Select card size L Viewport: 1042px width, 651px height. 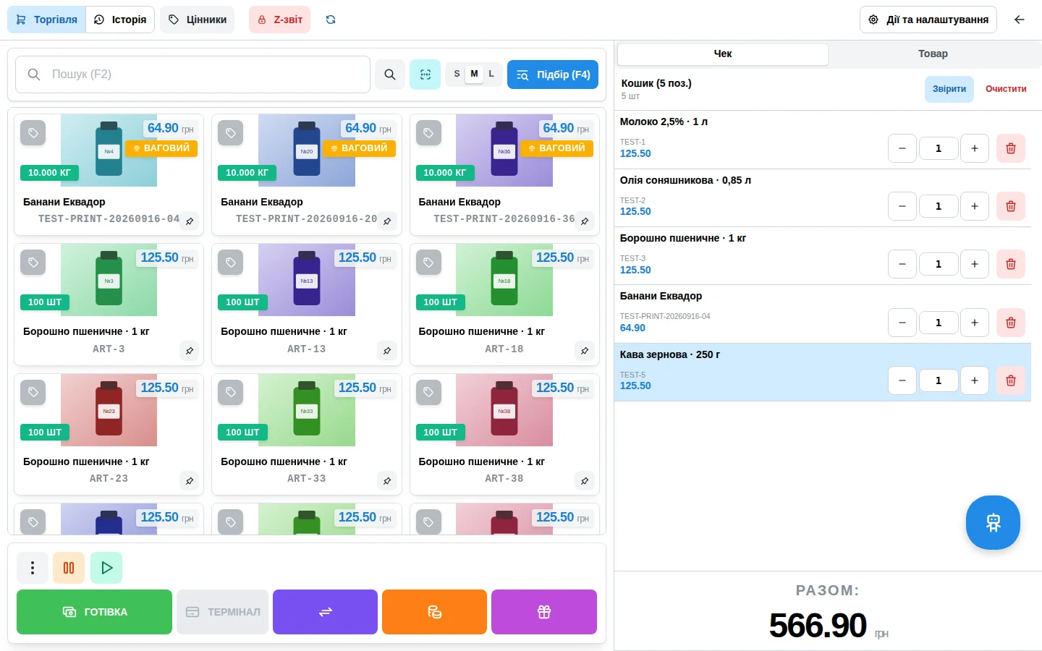(491, 74)
